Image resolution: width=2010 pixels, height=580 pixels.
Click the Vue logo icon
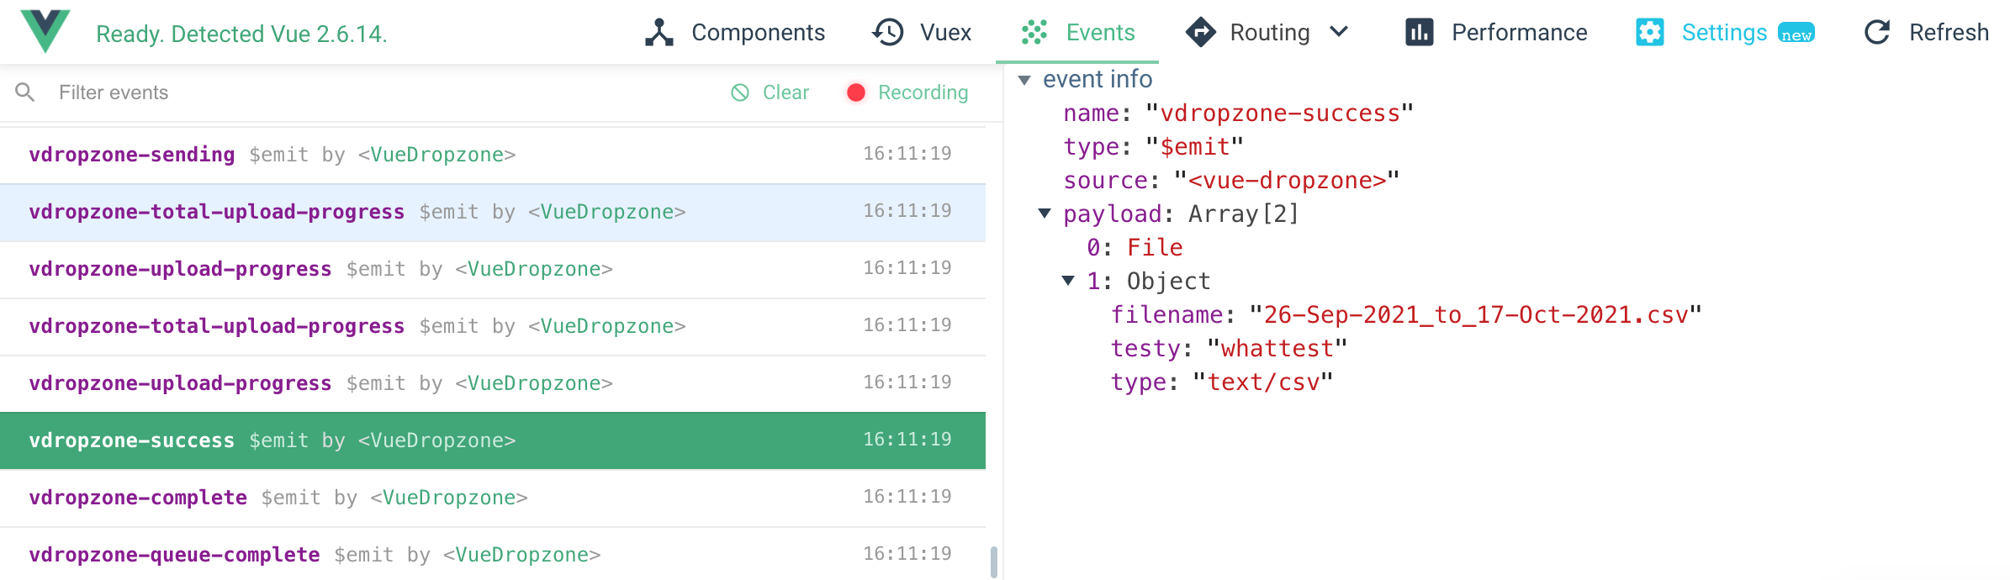45,31
